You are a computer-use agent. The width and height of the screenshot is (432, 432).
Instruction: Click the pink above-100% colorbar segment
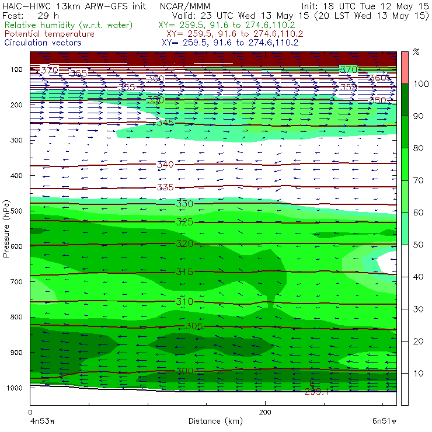click(x=405, y=68)
